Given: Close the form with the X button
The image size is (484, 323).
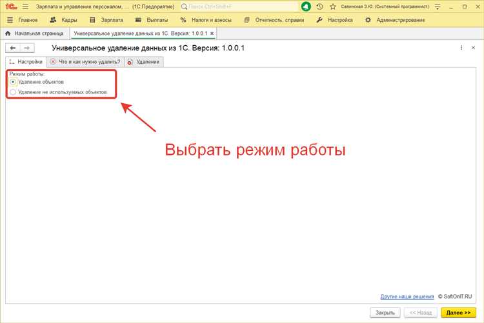Looking at the screenshot, I should [x=473, y=48].
